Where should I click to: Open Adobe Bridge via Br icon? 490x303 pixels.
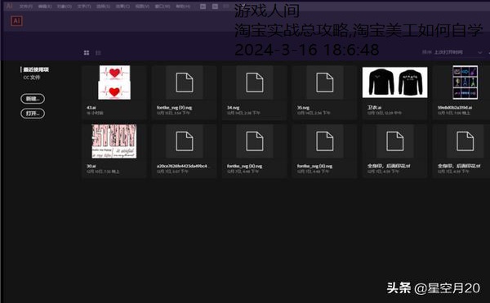click(203, 7)
